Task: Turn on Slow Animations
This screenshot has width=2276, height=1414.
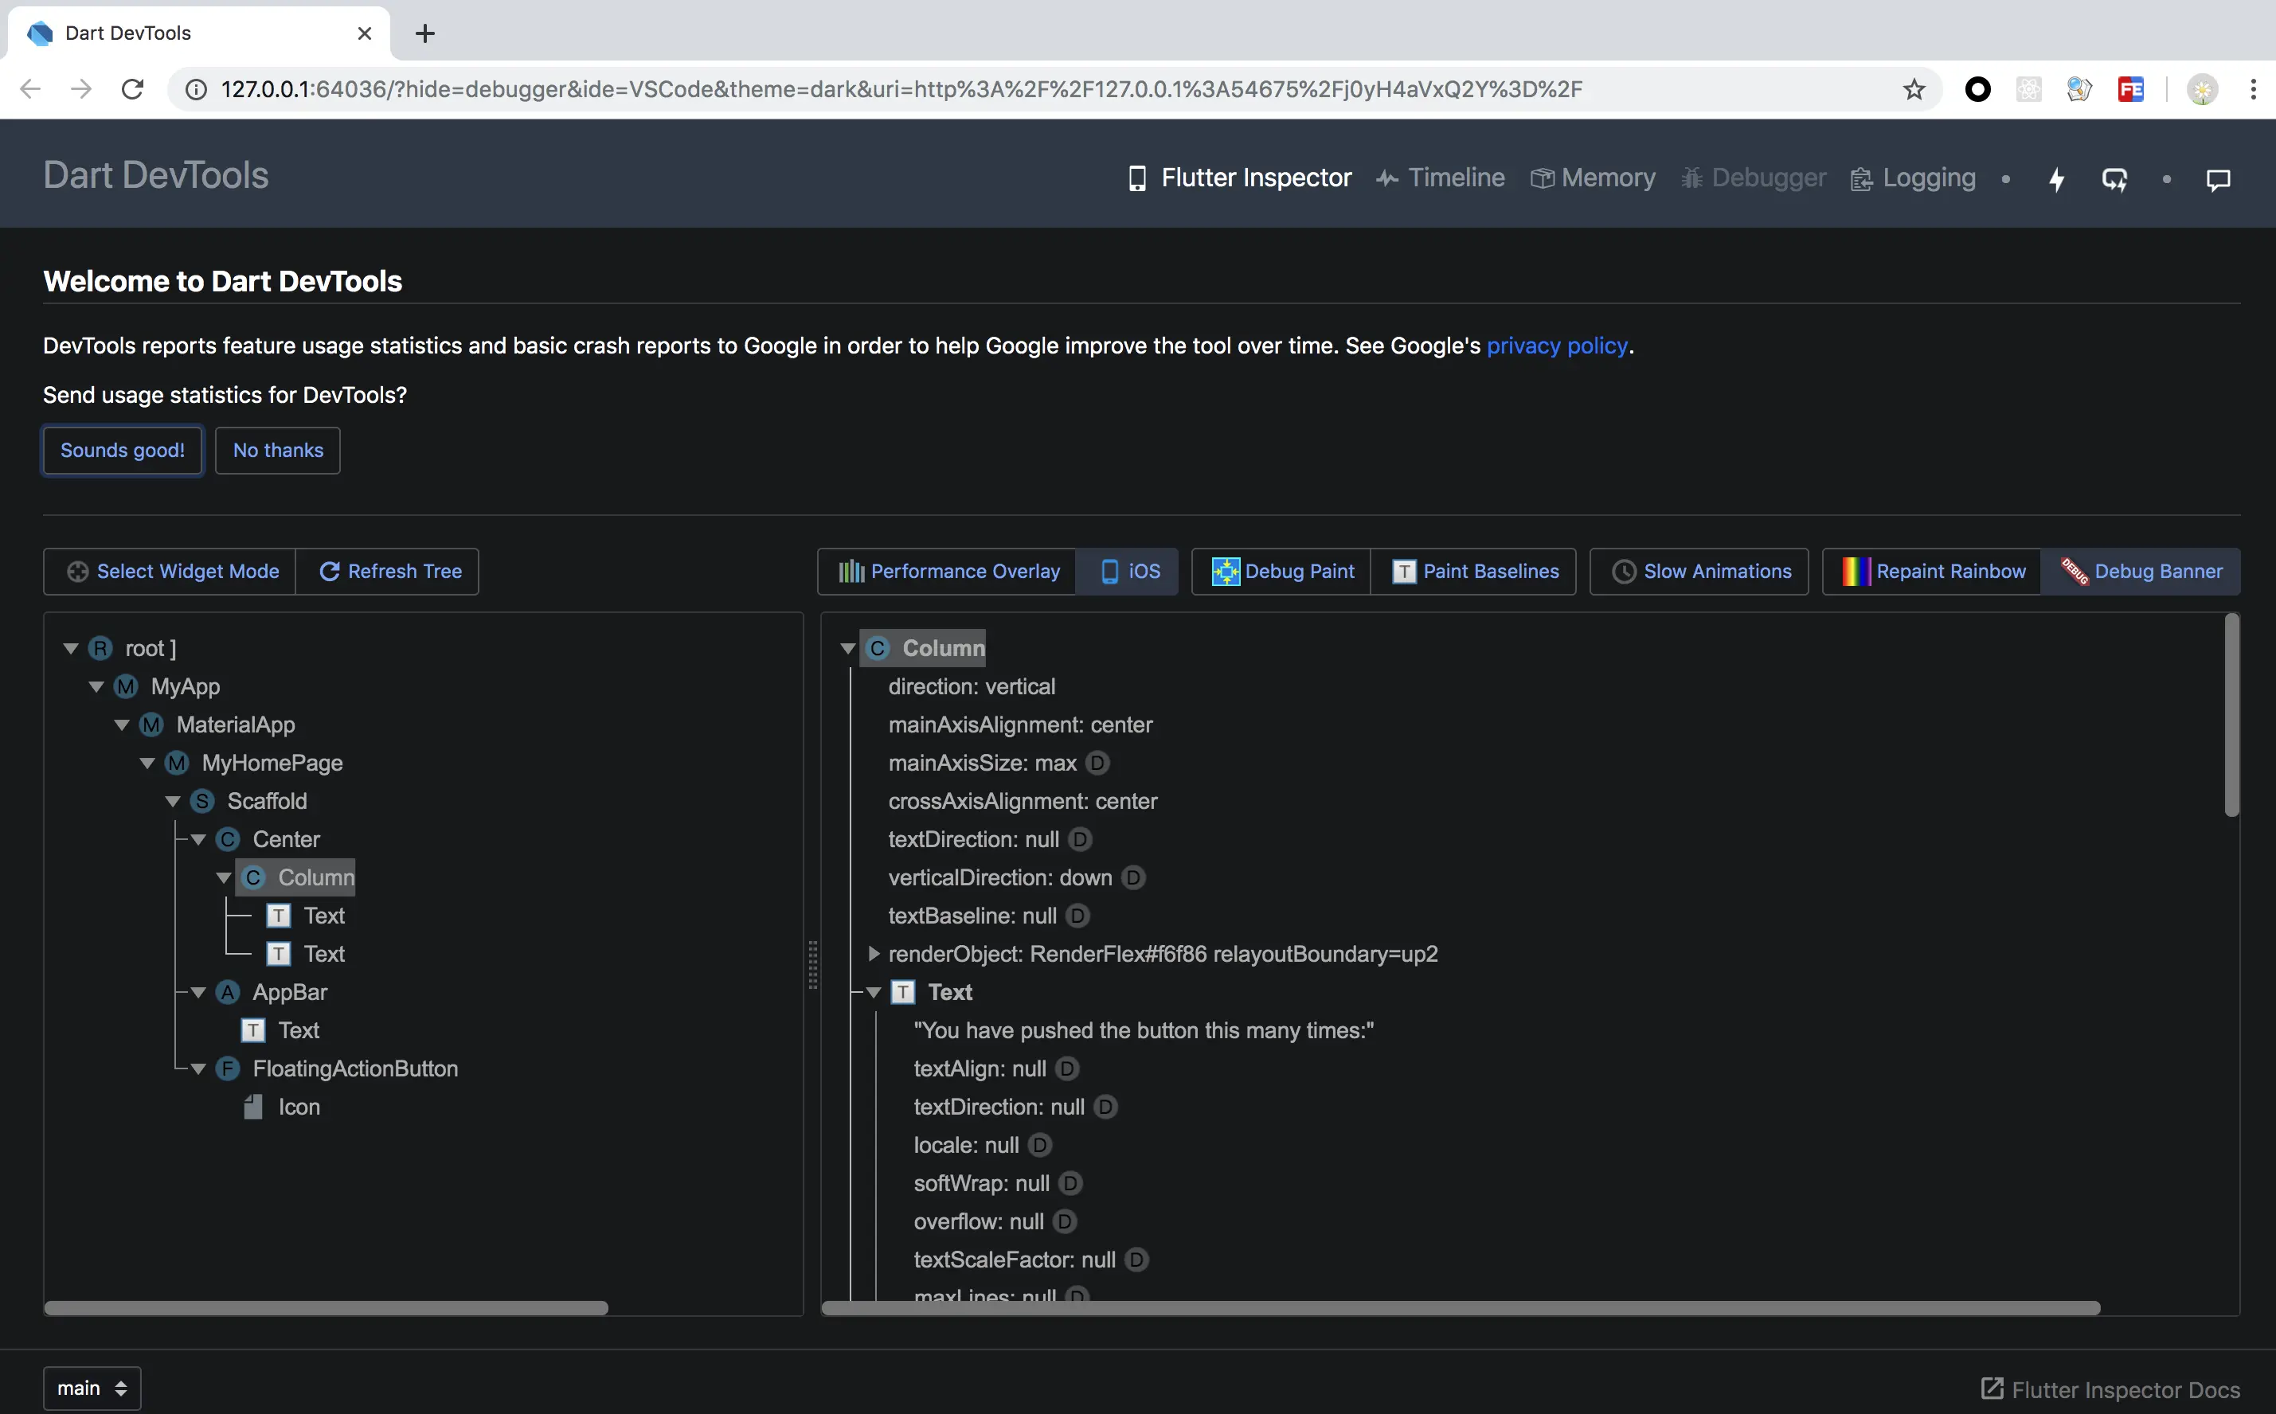Action: point(1699,572)
